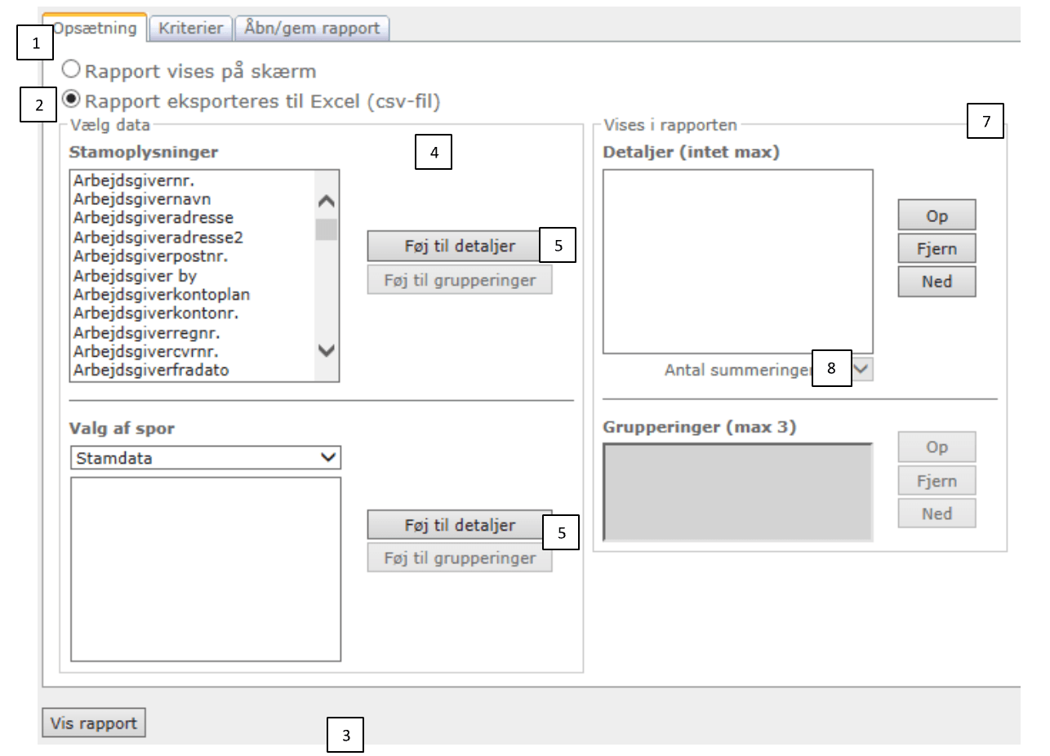Select 'Rapport vises på skærm' option
Image resolution: width=1050 pixels, height=756 pixels.
coord(71,70)
